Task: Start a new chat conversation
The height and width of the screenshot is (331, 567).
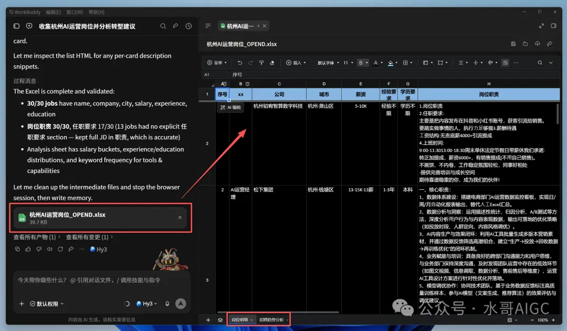Action: tap(29, 26)
